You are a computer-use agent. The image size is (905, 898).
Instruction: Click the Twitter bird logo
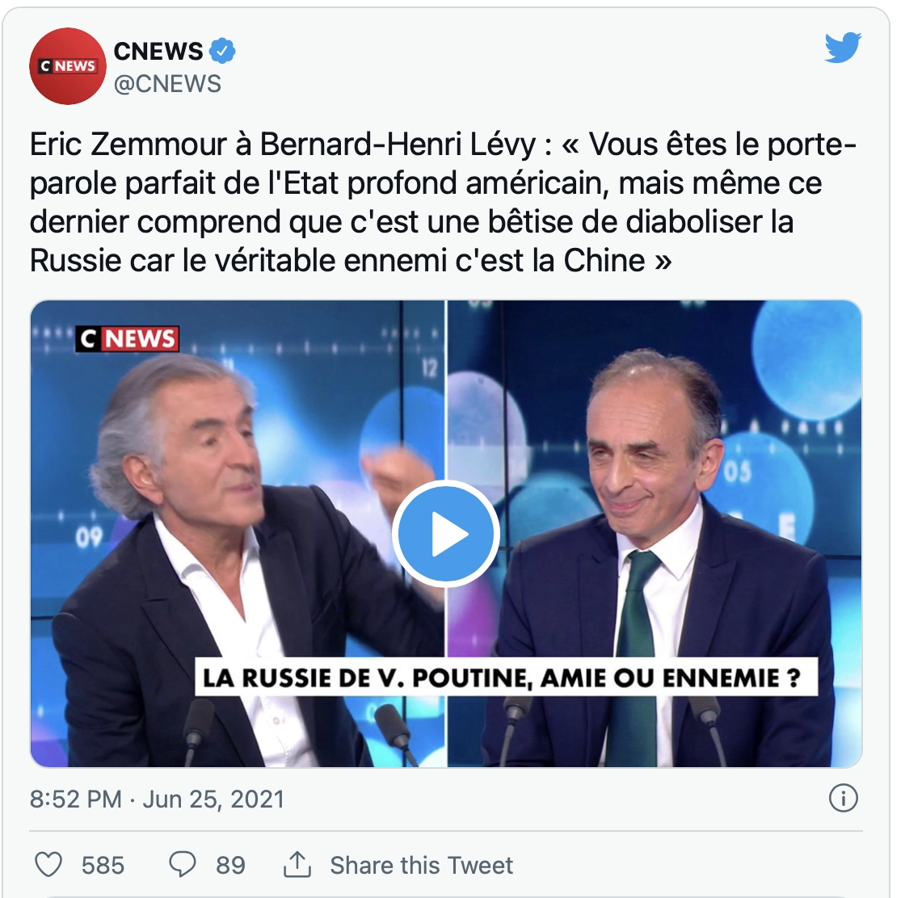click(843, 48)
